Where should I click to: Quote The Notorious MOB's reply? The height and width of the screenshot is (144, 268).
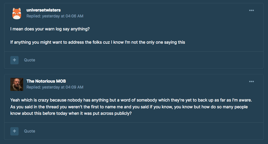[x=29, y=131]
